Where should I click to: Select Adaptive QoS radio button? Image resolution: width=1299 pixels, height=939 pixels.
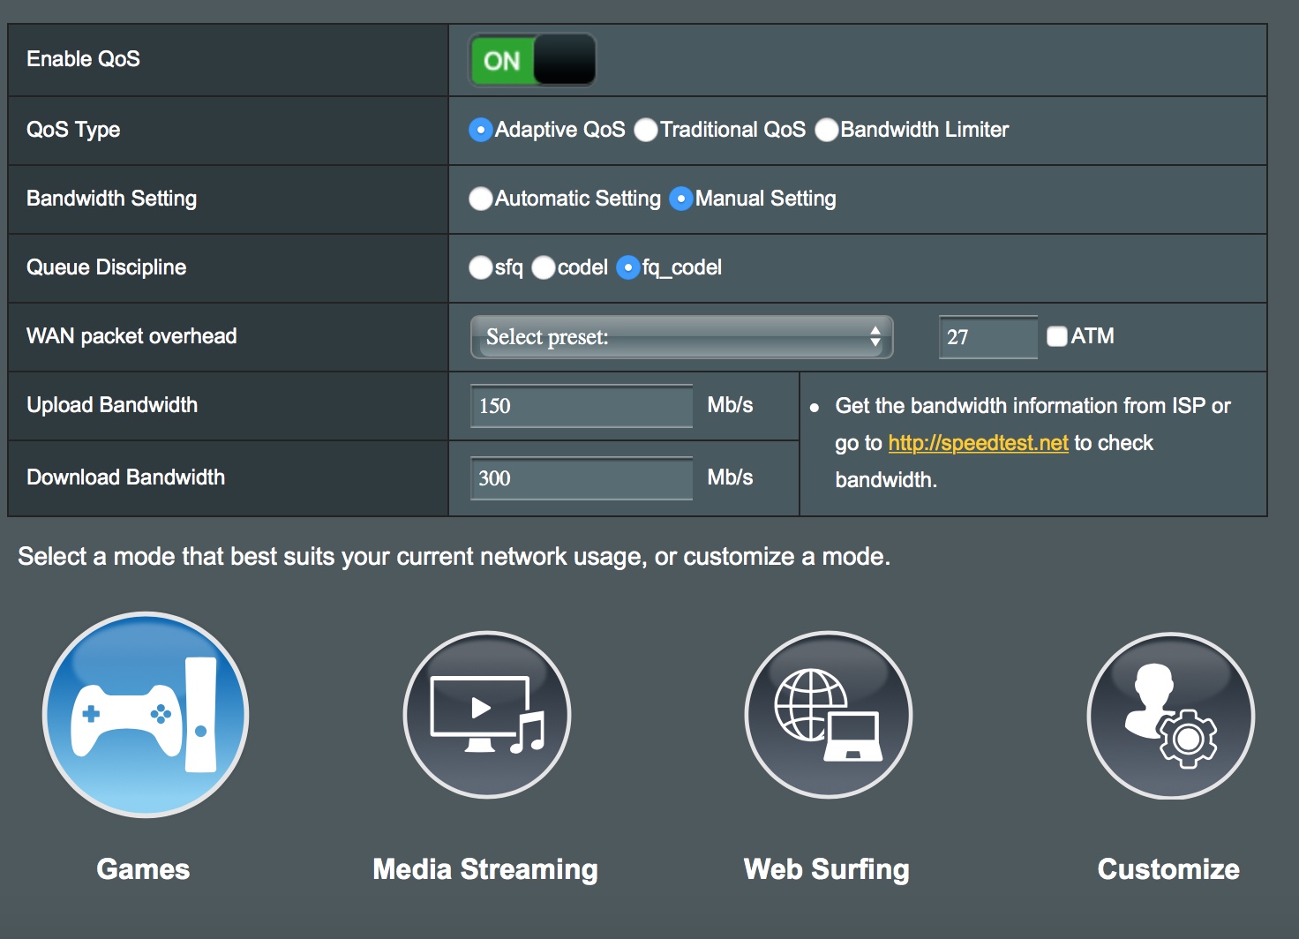pyautogui.click(x=480, y=130)
